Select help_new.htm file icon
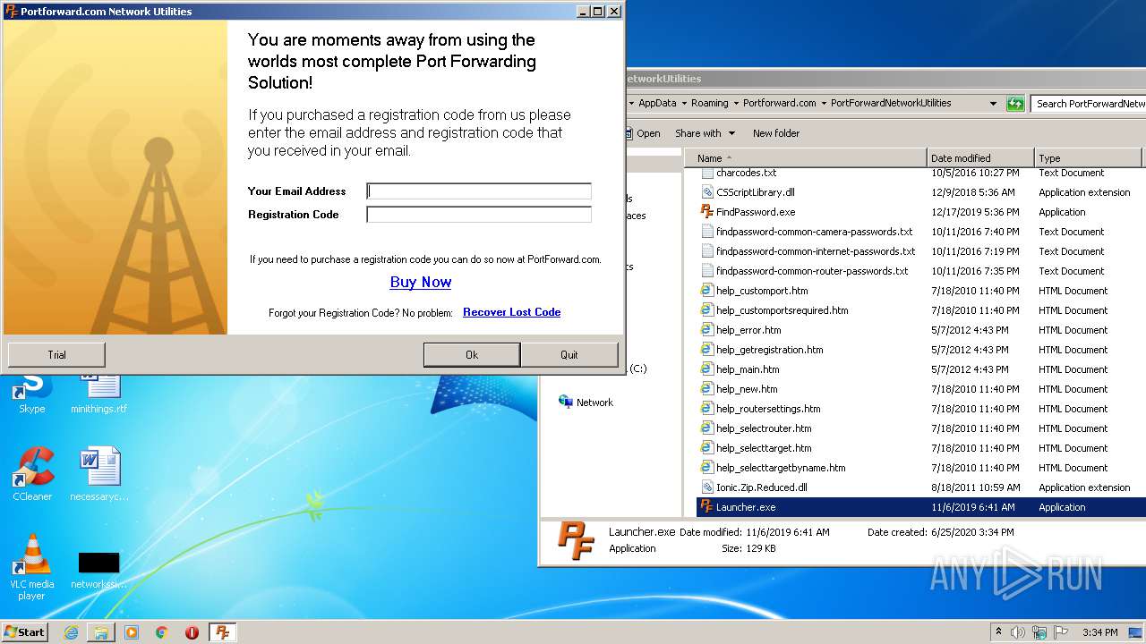The width and height of the screenshot is (1146, 644). tap(706, 389)
